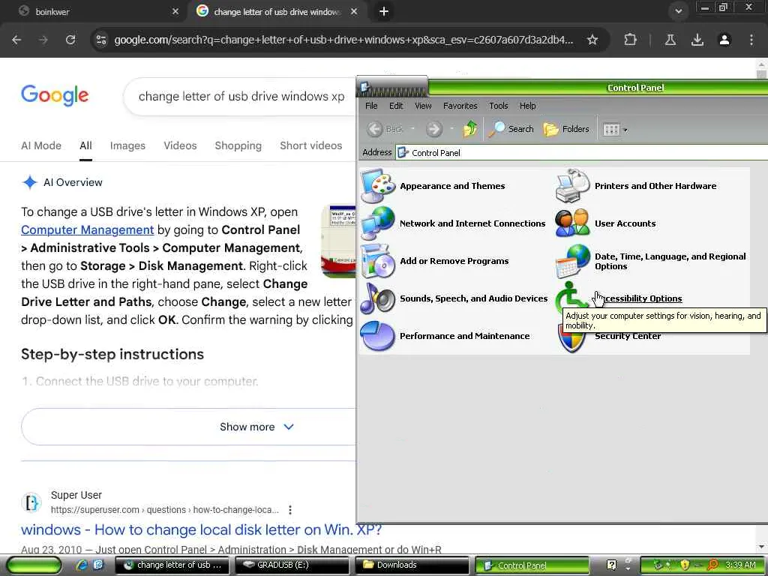Click the Back arrow in Control Panel toolbar
The width and height of the screenshot is (768, 576).
[x=385, y=129]
